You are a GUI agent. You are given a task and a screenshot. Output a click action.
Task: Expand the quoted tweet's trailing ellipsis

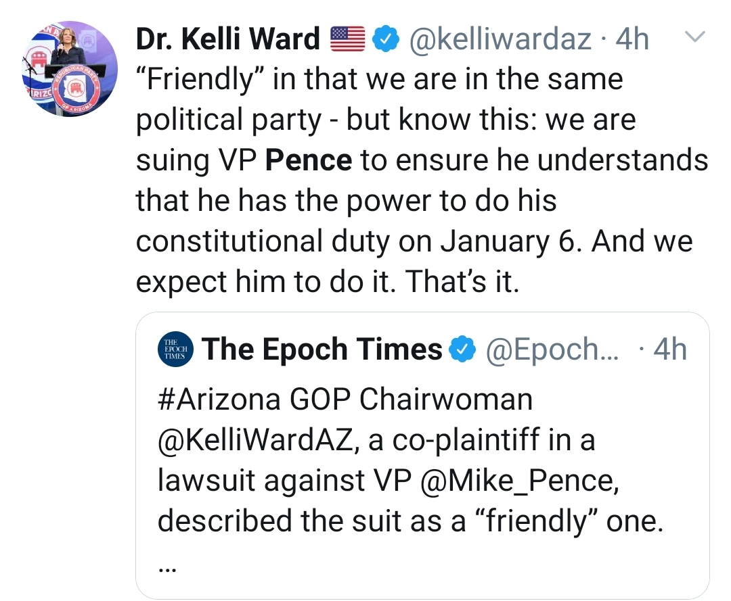point(165,567)
